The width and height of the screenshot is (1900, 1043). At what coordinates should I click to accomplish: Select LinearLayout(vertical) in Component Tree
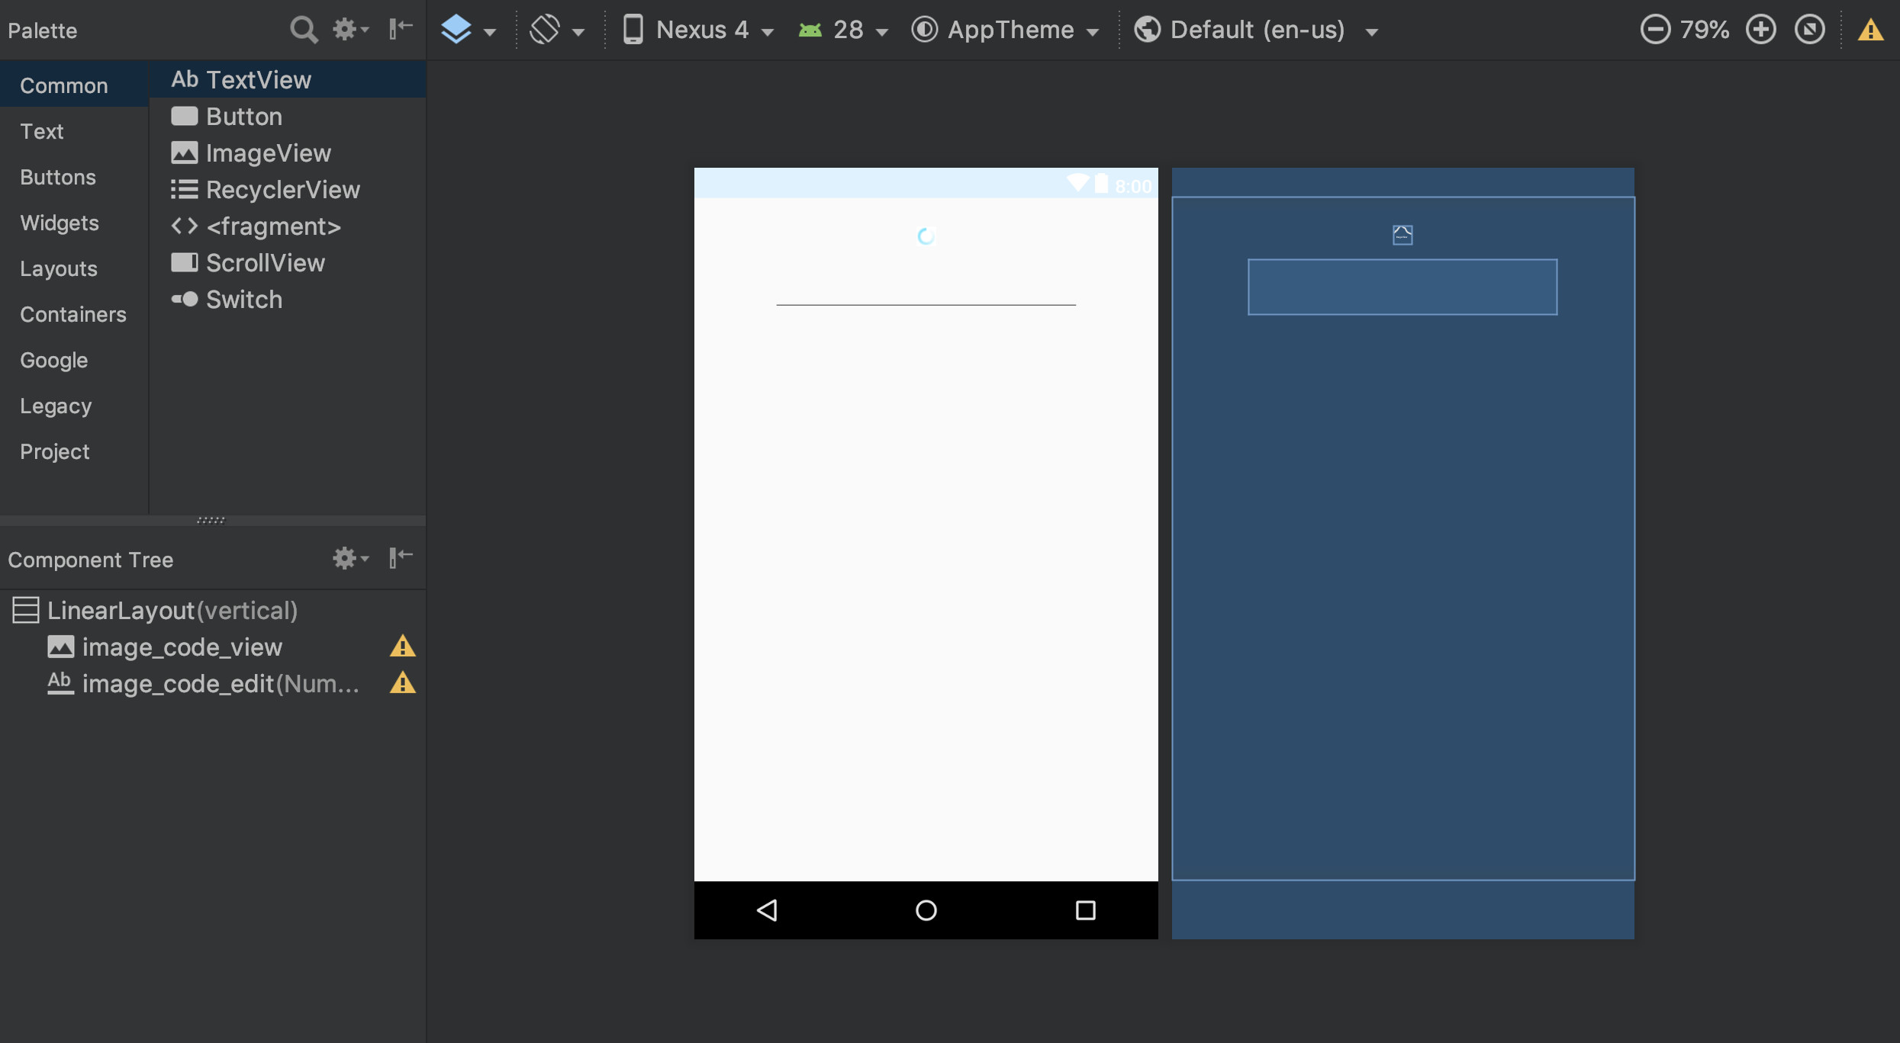(x=213, y=610)
